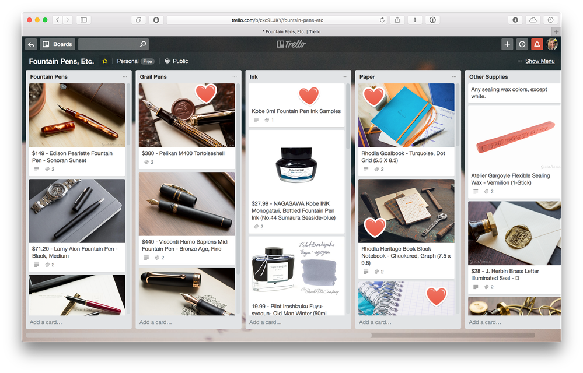583x373 pixels.
Task: Reload the page in Safari
Action: [x=382, y=20]
